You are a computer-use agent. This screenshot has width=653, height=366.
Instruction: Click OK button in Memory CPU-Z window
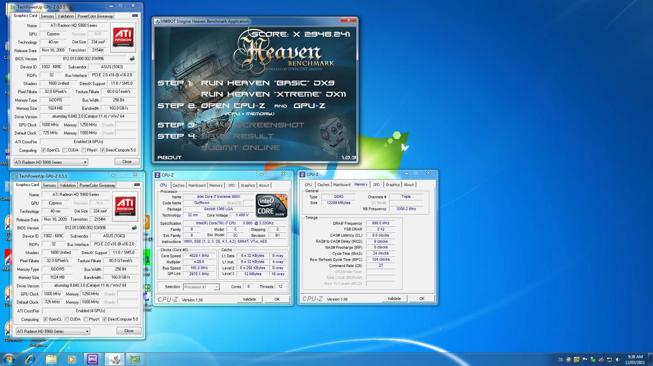click(x=422, y=298)
